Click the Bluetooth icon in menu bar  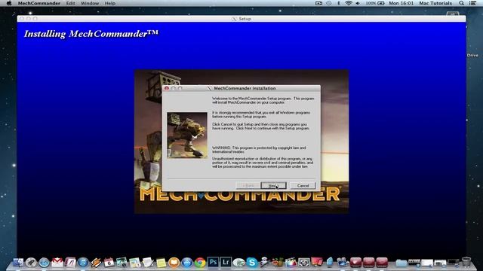339,3
